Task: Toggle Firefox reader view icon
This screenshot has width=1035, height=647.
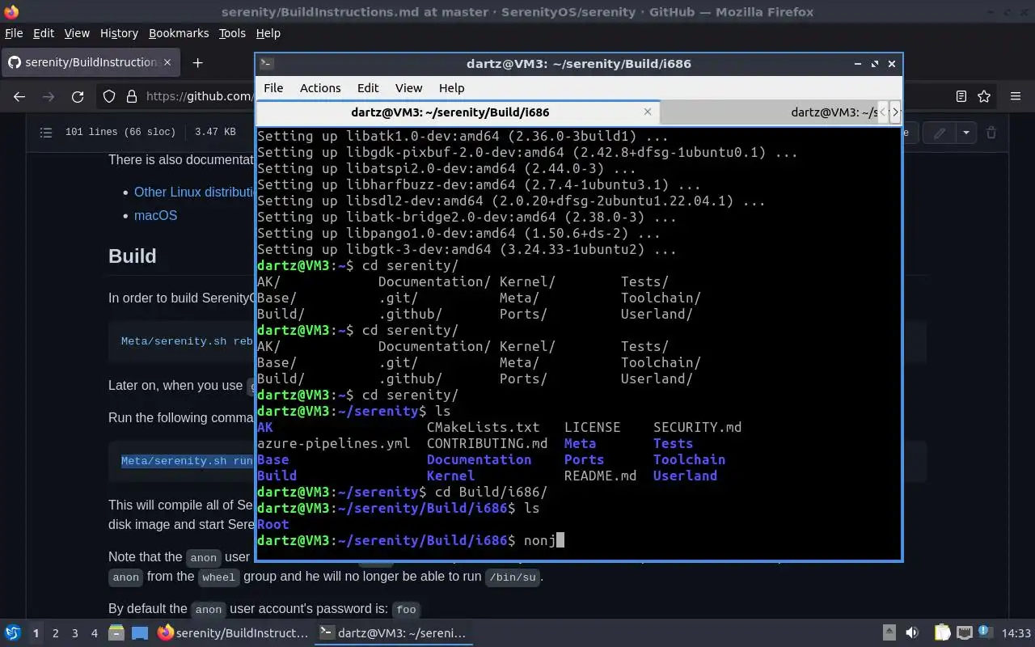Action: (x=961, y=96)
